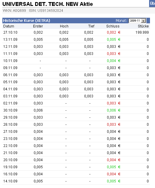
Task: Click the red closing price 0,002 €
Action: [114, 32]
